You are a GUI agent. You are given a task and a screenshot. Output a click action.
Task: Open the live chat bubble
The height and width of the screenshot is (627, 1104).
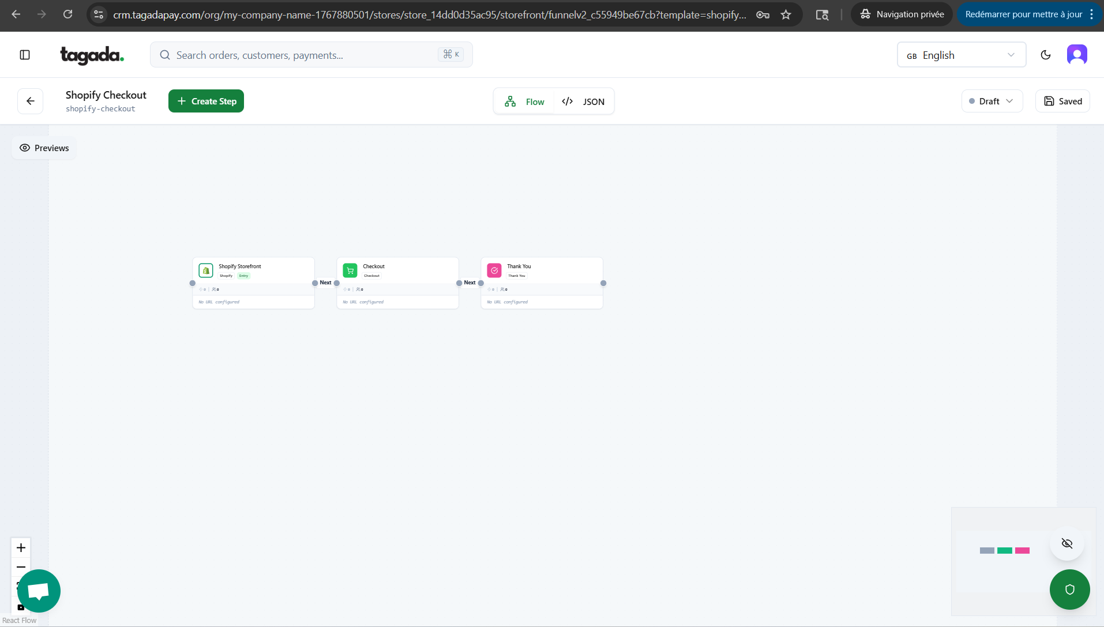(39, 591)
